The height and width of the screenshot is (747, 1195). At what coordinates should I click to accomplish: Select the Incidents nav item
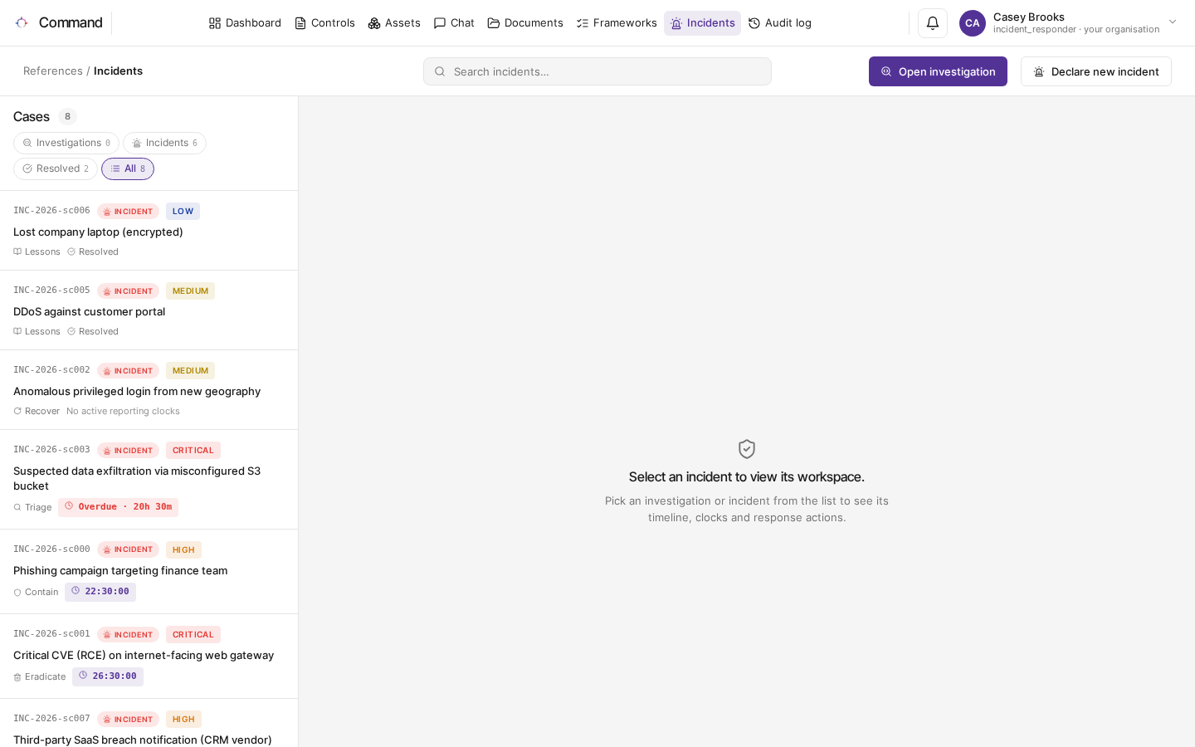pos(702,23)
